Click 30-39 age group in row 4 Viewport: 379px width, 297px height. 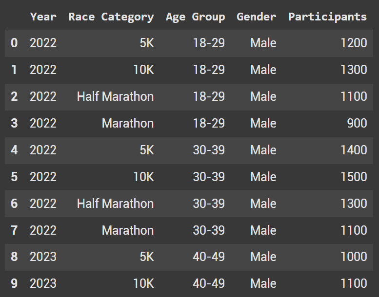209,150
